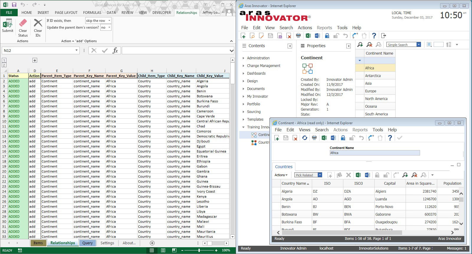Screen dimensions: 472x254
Task: Maximize the Countries relationships pane
Action: 459,165
